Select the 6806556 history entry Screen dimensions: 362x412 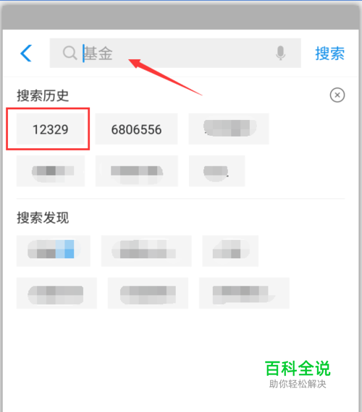(136, 129)
